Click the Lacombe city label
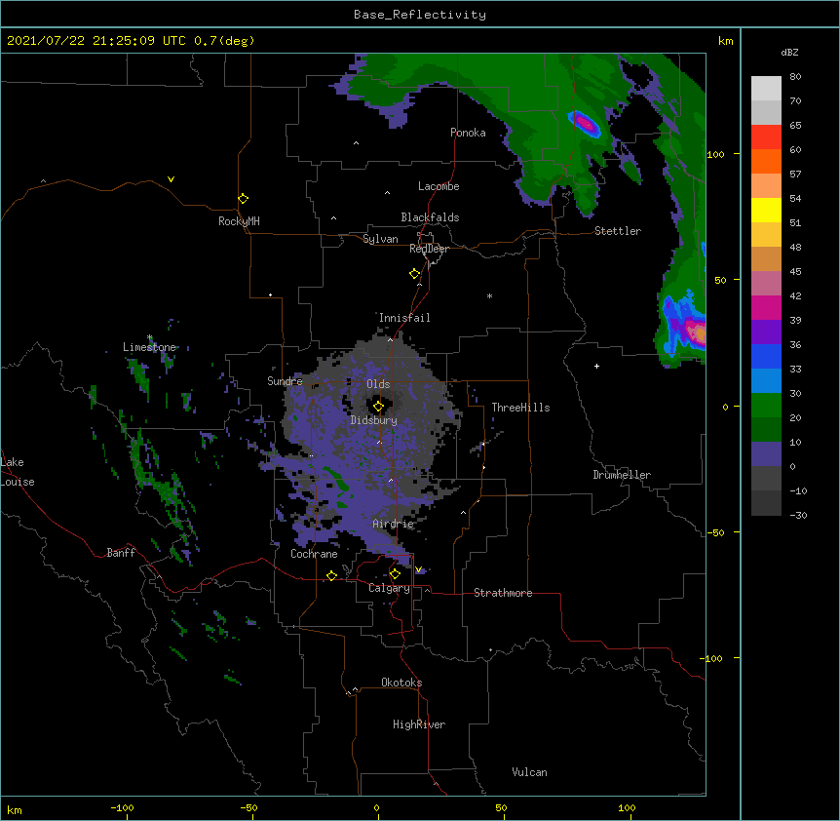This screenshot has height=821, width=840. 439,186
